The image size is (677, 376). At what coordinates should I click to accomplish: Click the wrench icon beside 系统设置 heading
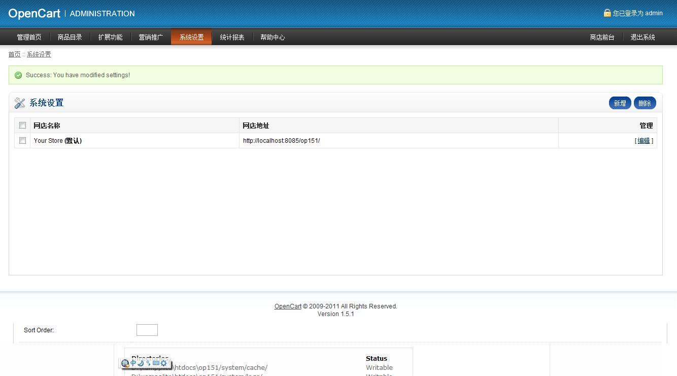(x=19, y=103)
